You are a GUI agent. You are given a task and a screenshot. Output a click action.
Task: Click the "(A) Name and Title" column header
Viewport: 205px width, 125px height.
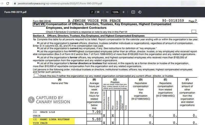[x=60, y=81]
